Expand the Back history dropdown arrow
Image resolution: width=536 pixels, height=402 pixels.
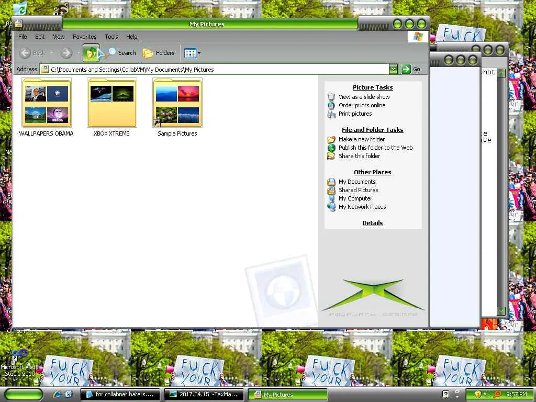pyautogui.click(x=52, y=53)
